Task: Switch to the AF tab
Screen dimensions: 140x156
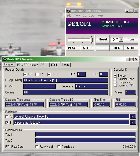Action: coord(44,65)
